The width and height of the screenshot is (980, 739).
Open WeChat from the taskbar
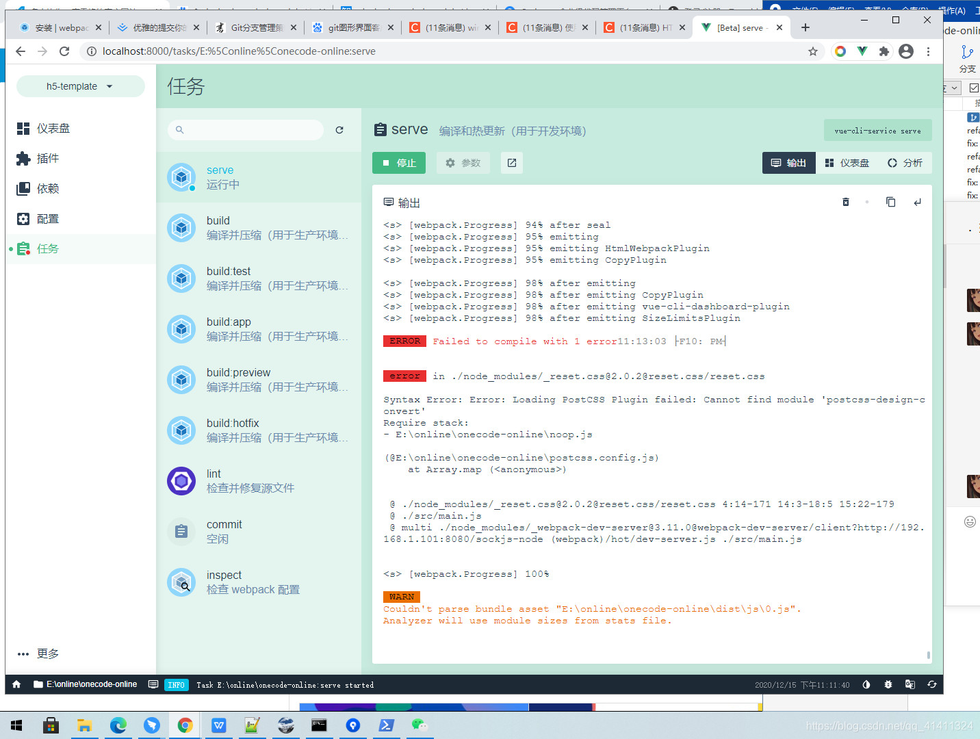[x=419, y=725]
